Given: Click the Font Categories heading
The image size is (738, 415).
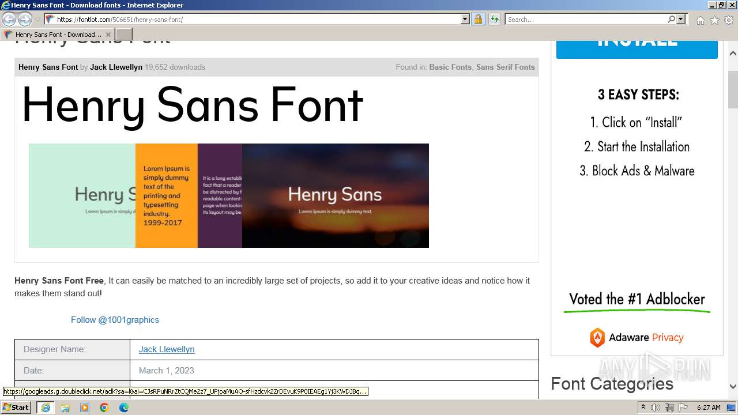Looking at the screenshot, I should [x=612, y=384].
